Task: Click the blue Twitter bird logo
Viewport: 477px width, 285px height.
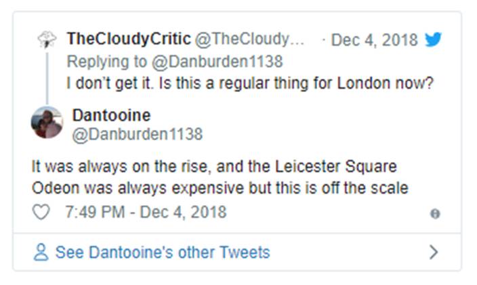Action: 434,39
